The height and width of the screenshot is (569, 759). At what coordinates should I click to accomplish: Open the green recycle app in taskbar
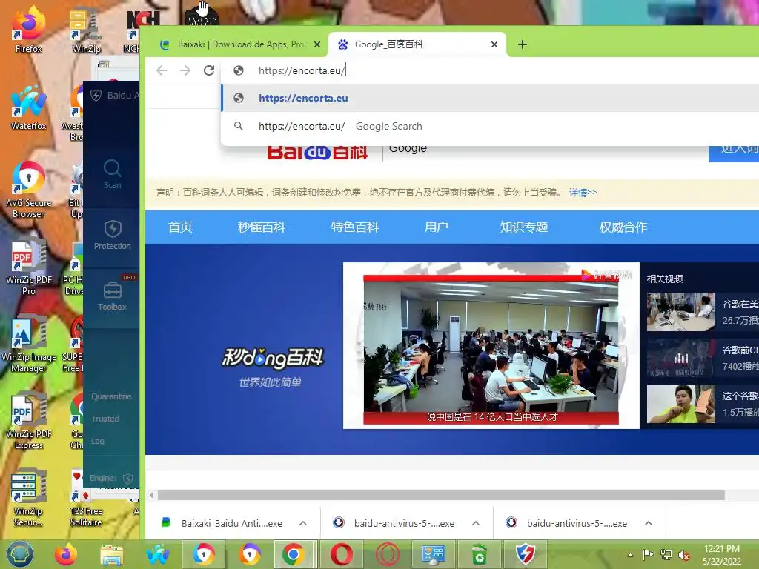480,554
